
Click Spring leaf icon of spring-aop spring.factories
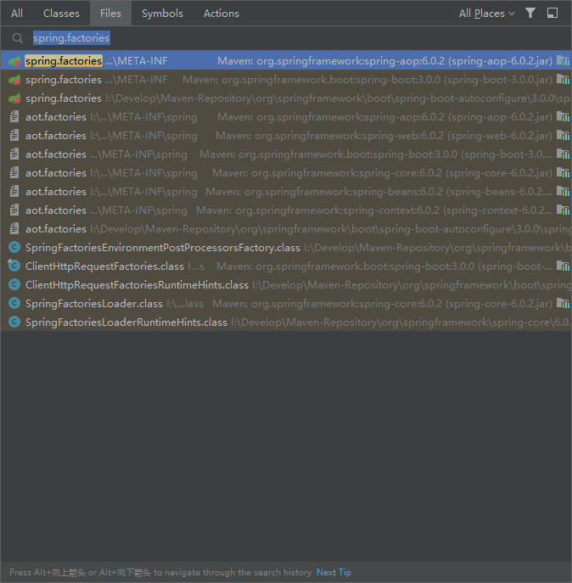click(x=14, y=60)
